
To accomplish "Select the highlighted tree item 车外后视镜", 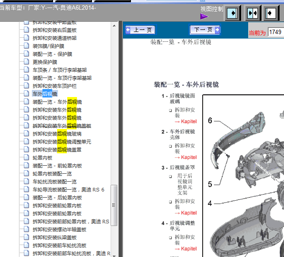I will coord(45,94).
